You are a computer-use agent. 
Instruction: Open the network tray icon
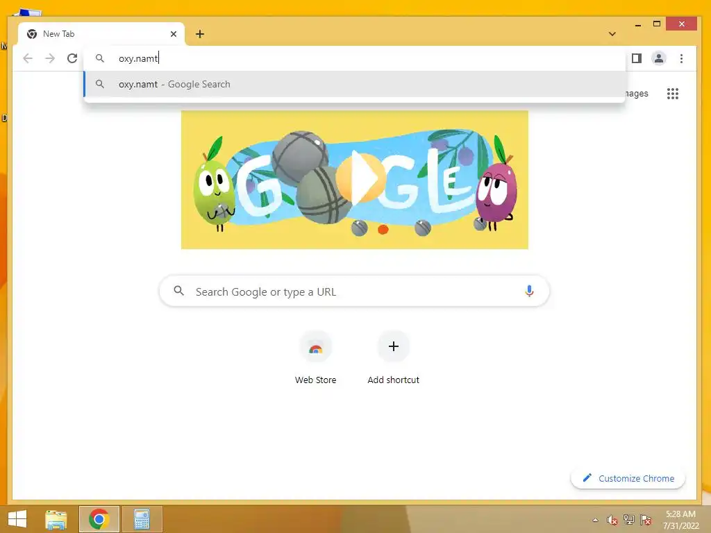click(x=629, y=520)
